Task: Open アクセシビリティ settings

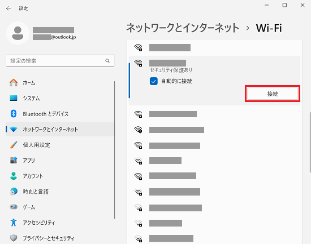Action: (x=60, y=223)
